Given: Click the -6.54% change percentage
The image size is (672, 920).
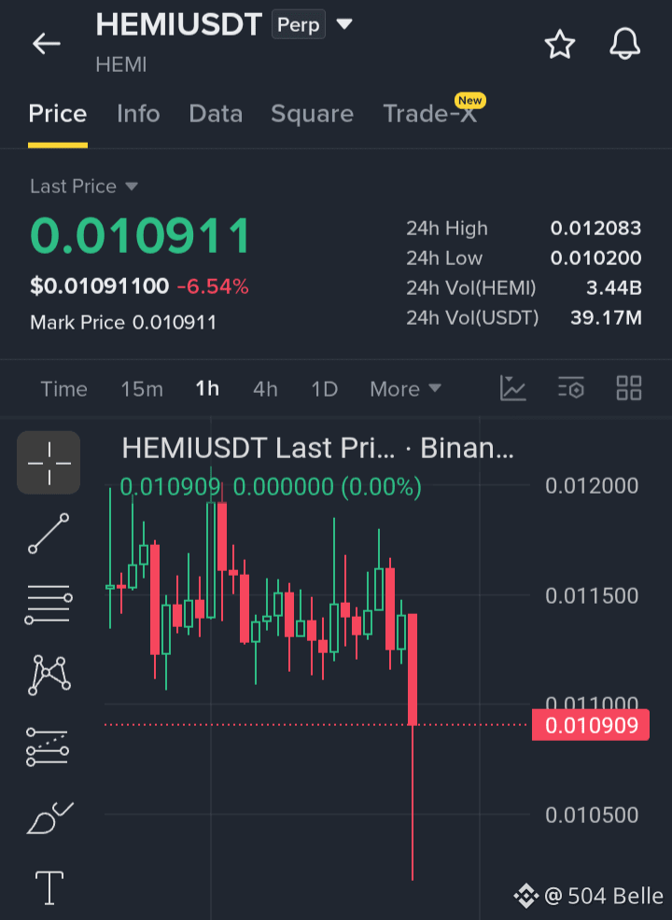Looking at the screenshot, I should (x=213, y=286).
